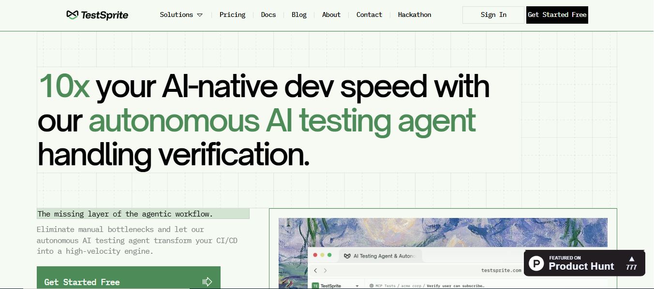Image resolution: width=654 pixels, height=289 pixels.
Task: Navigate to the Contact page
Action: (369, 15)
